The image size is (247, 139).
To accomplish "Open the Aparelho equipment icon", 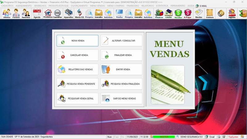I will 69,13.
